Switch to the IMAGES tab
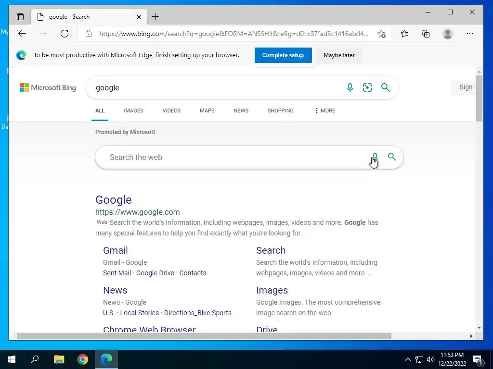 (x=133, y=111)
